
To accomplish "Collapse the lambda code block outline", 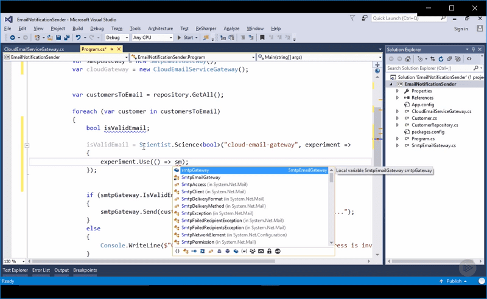I will point(27,145).
